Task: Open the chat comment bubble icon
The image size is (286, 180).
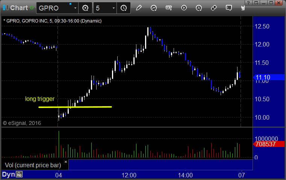Action: [229, 8]
